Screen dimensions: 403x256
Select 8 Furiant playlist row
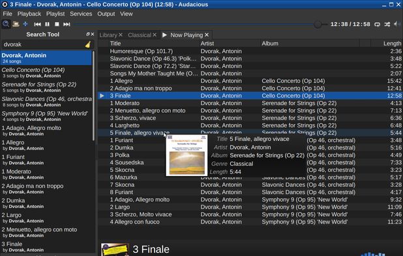click(250, 192)
